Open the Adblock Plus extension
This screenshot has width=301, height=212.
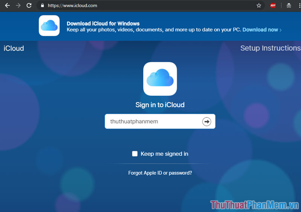(273, 6)
